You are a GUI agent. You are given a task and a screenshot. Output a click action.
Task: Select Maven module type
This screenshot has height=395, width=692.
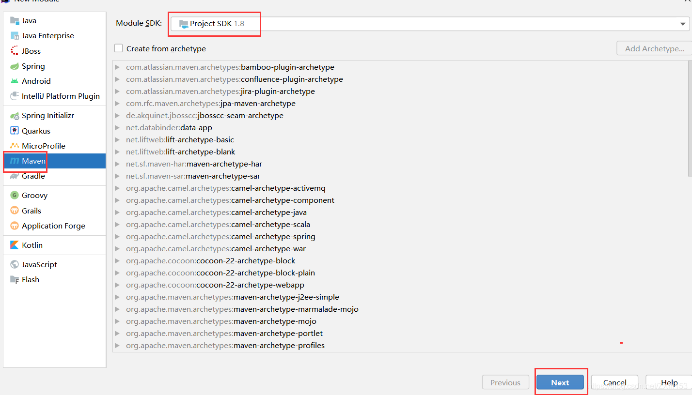pos(55,161)
